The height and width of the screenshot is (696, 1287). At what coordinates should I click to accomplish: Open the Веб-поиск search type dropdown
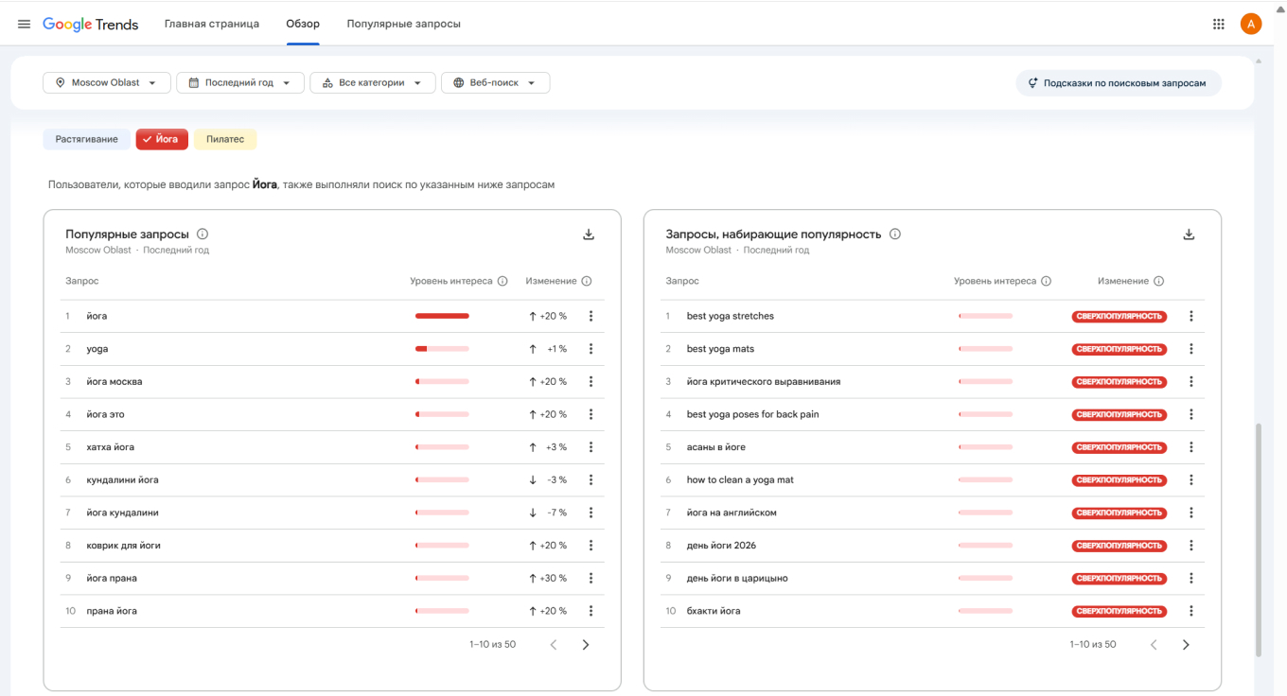point(496,83)
